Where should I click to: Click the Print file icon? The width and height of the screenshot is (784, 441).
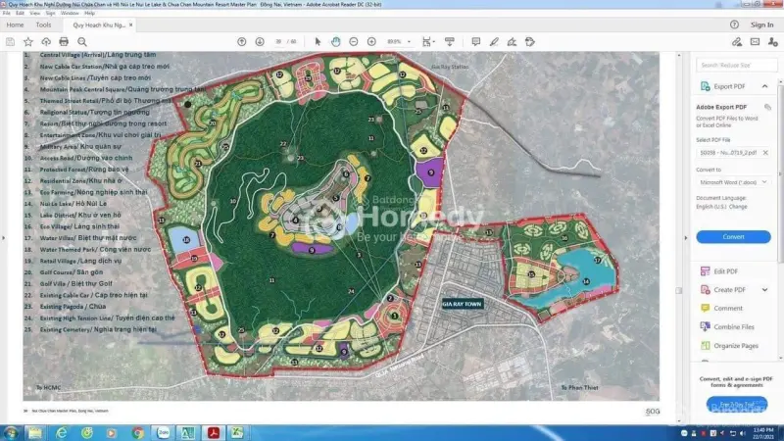64,41
